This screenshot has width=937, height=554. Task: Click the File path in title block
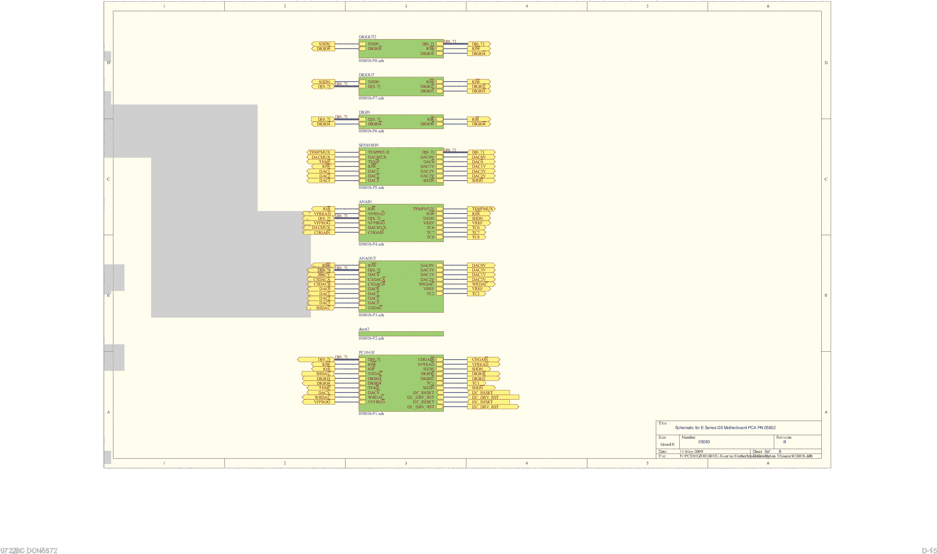point(745,456)
